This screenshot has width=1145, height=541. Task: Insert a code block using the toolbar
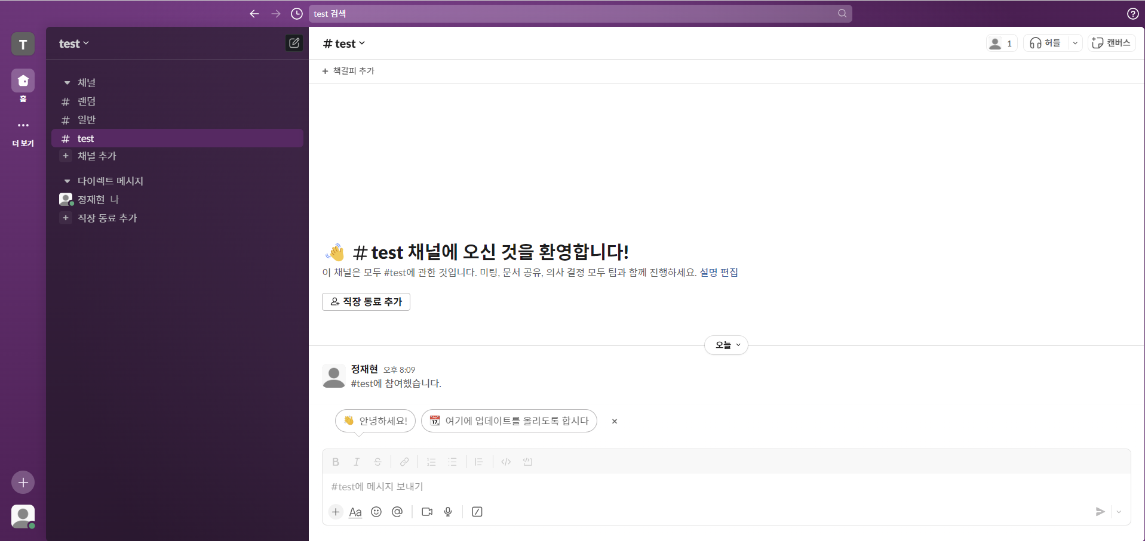click(527, 461)
